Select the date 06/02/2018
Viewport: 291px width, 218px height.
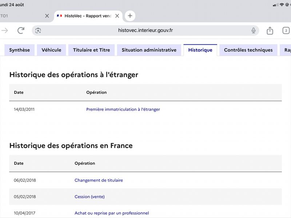click(x=25, y=180)
